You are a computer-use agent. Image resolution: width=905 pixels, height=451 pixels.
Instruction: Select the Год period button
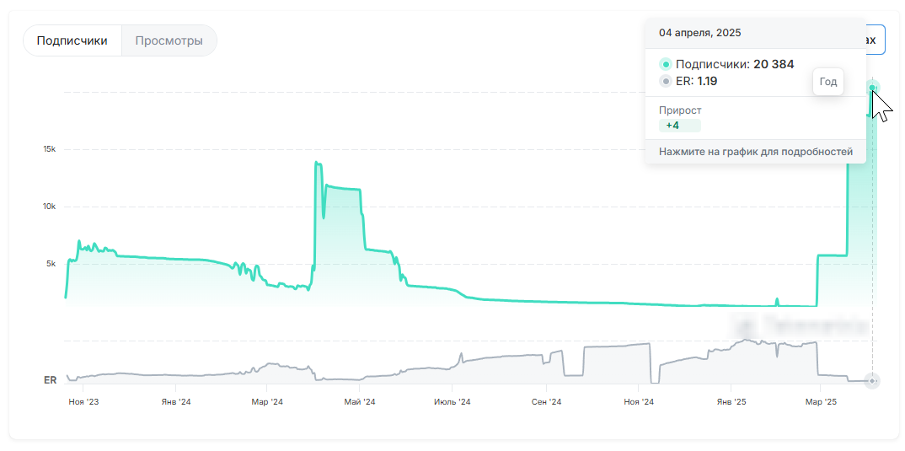pos(827,82)
